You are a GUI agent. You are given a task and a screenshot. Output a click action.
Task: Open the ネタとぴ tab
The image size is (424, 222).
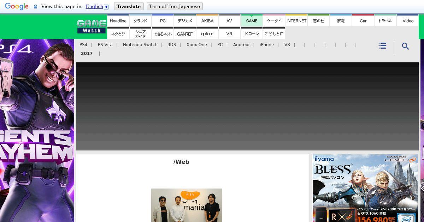coord(118,33)
